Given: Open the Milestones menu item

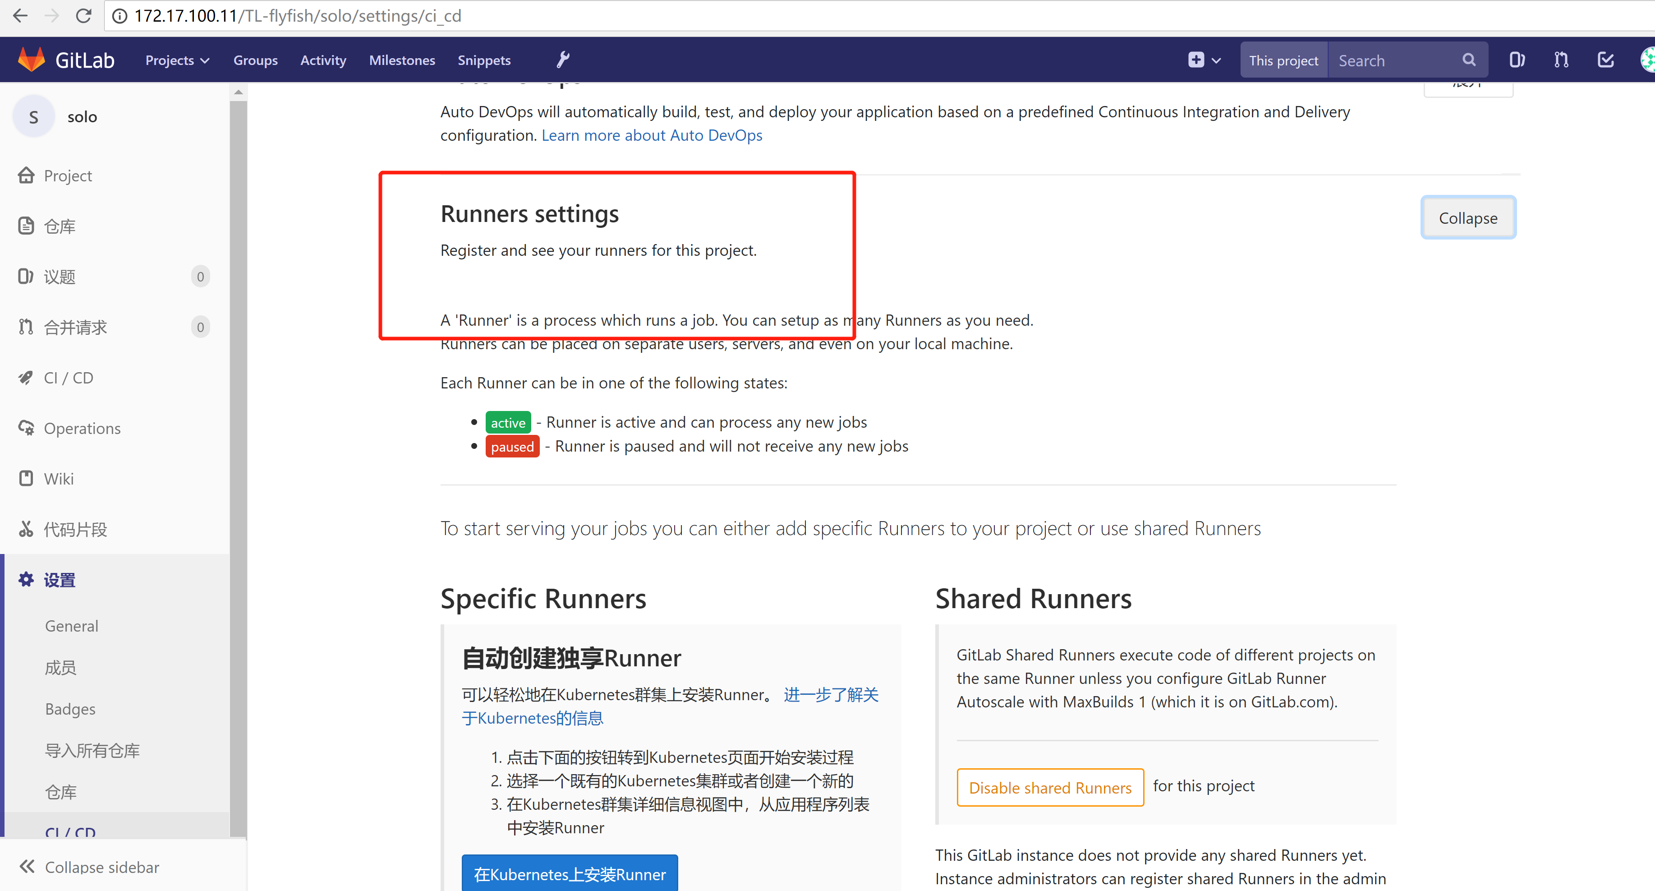Looking at the screenshot, I should 401,60.
